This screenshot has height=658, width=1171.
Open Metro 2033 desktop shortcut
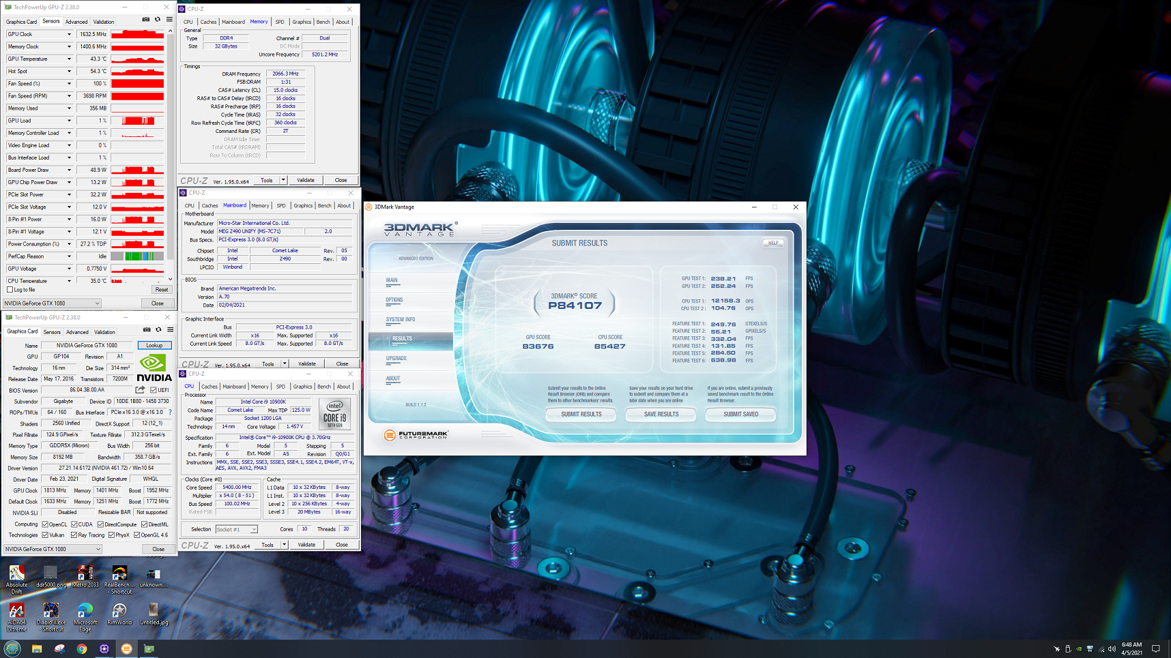pos(85,577)
